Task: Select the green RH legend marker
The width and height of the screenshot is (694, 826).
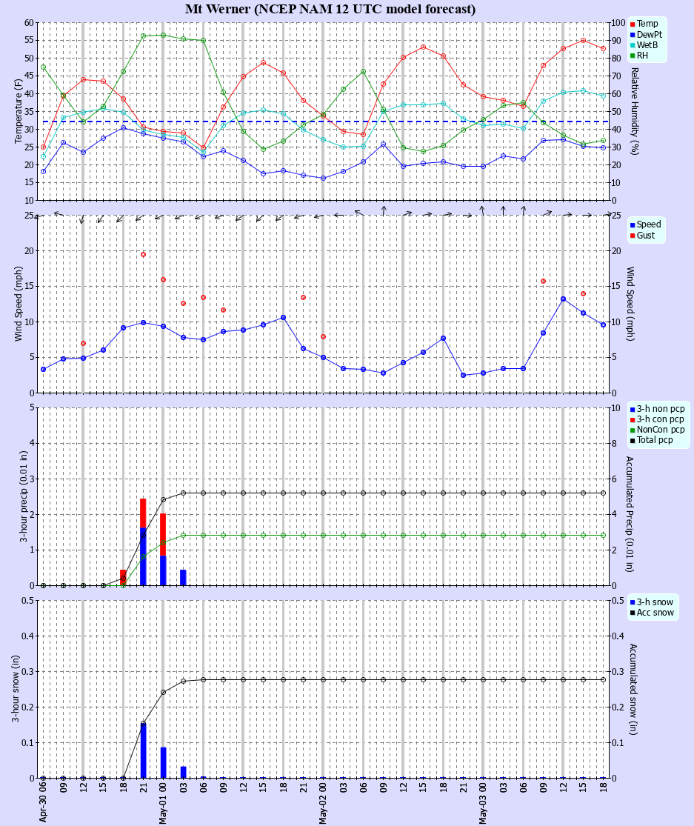Action: tap(633, 56)
